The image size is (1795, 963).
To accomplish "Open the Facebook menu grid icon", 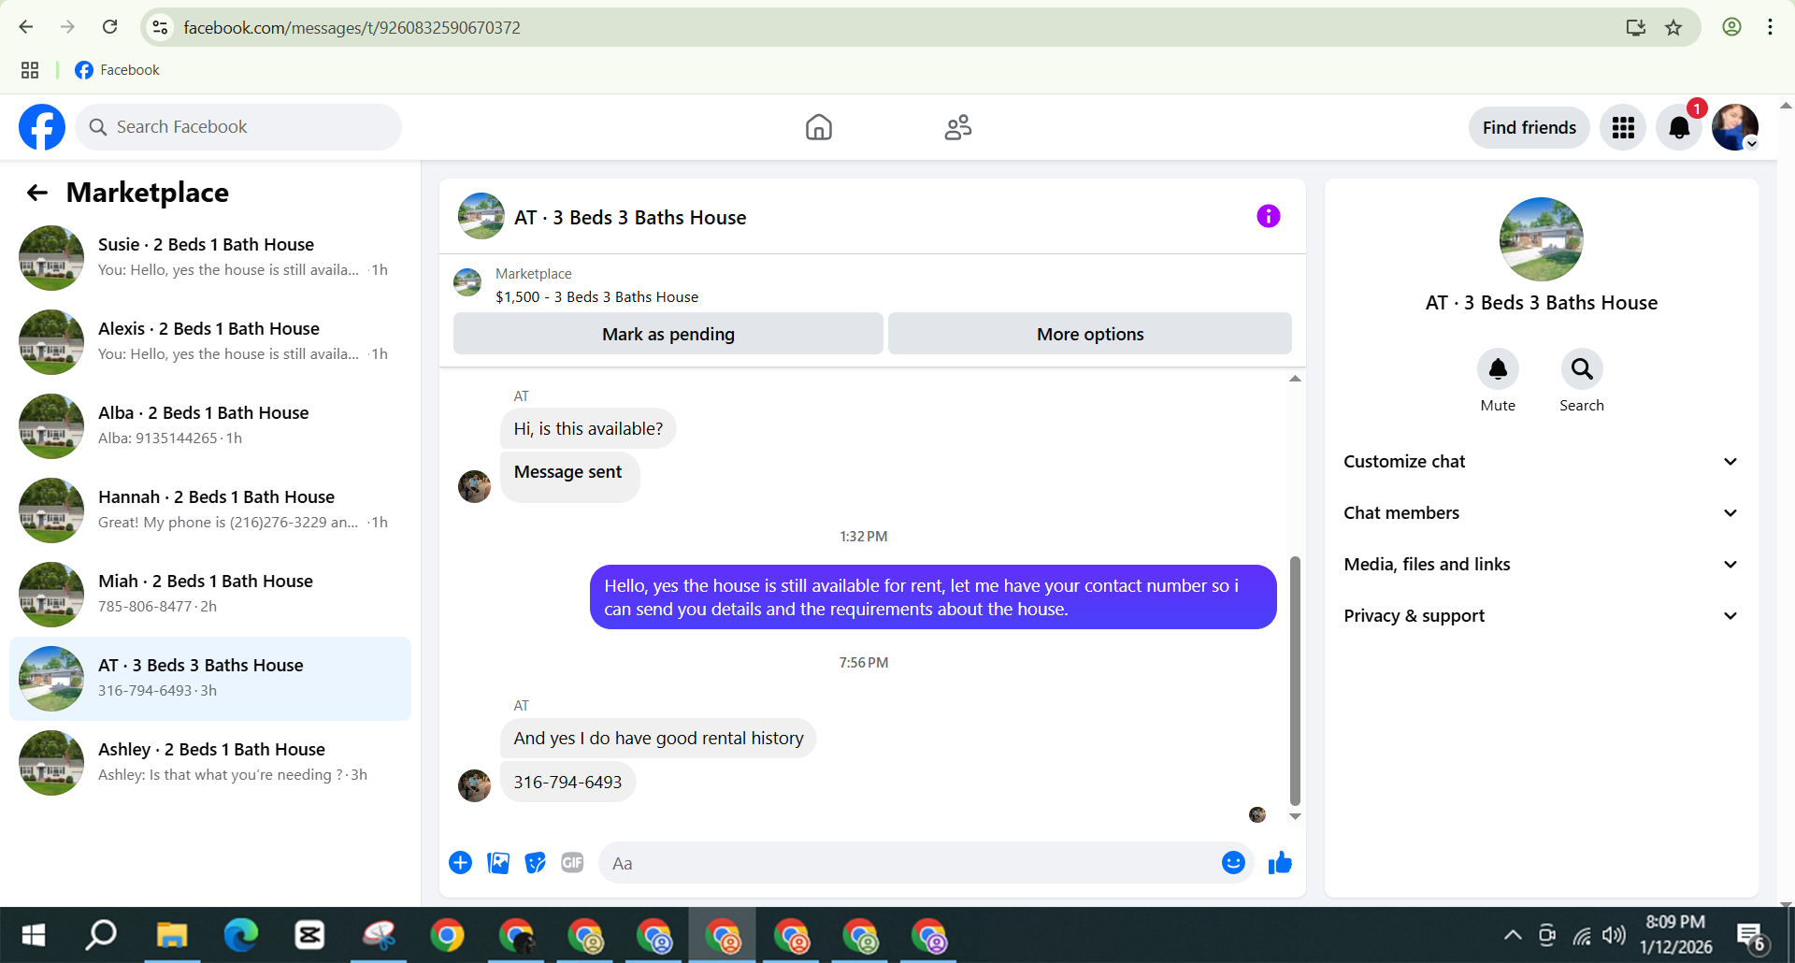I will pyautogui.click(x=1623, y=127).
